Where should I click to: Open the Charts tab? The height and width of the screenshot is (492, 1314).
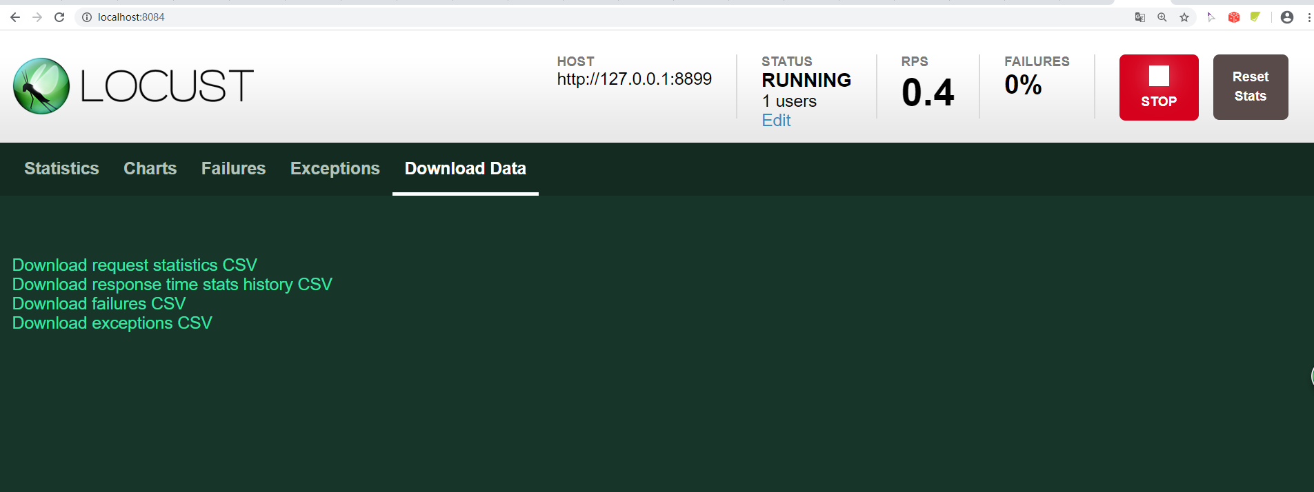click(x=150, y=169)
